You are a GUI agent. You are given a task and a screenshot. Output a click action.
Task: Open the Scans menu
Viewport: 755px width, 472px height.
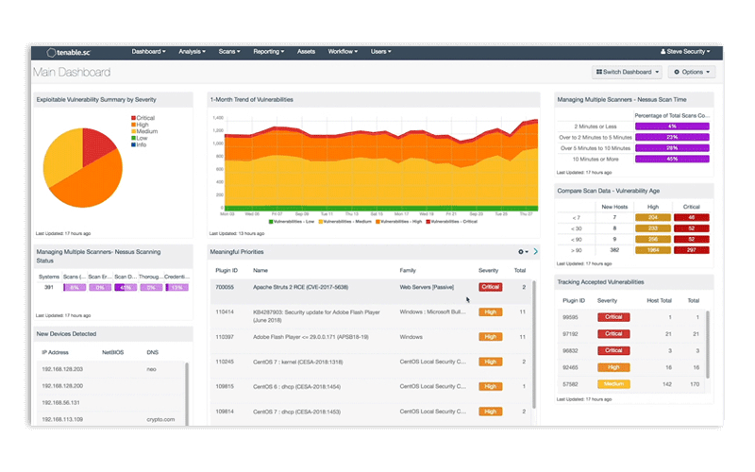[231, 52]
